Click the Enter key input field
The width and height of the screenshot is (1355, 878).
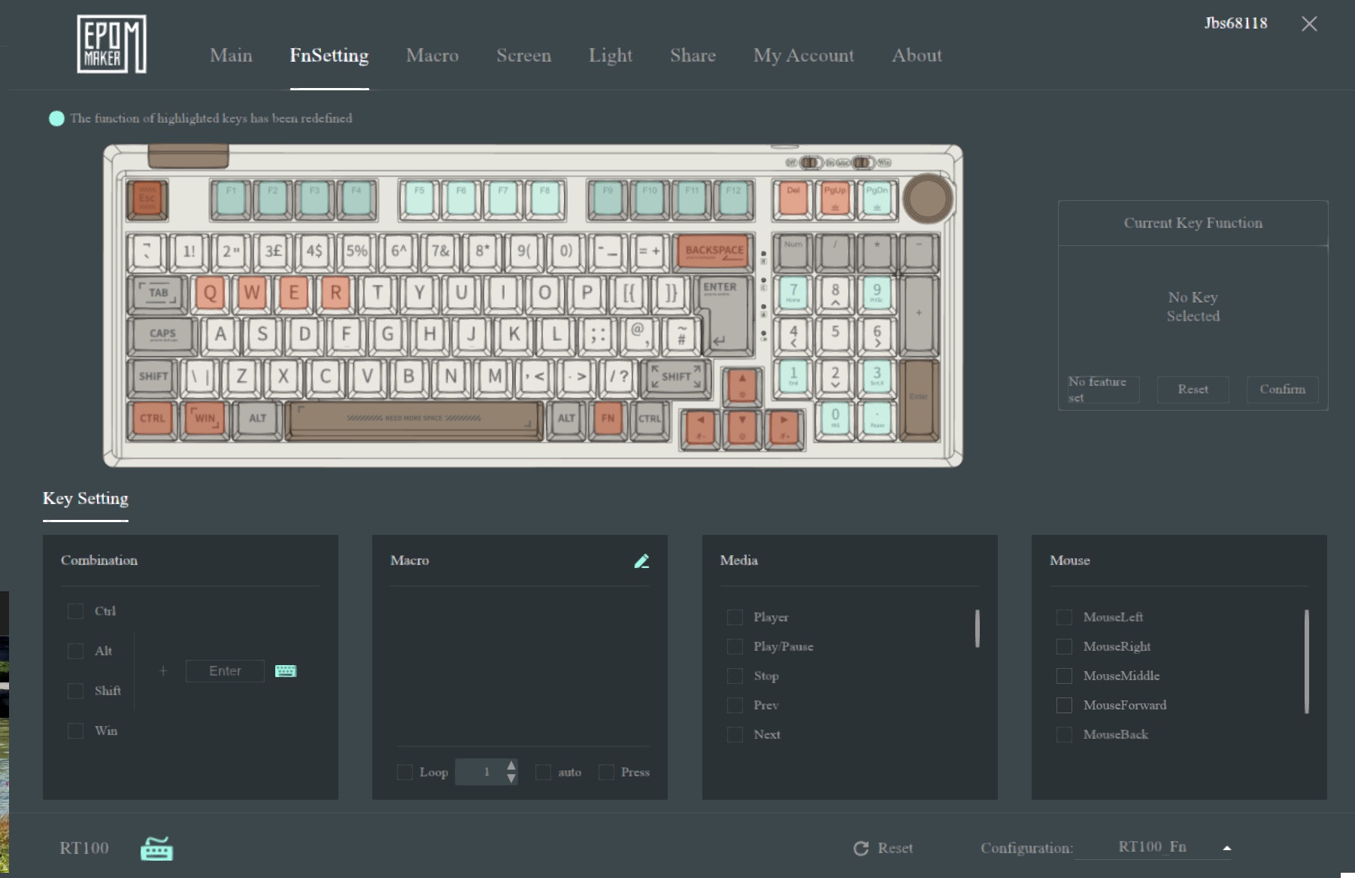pos(225,671)
